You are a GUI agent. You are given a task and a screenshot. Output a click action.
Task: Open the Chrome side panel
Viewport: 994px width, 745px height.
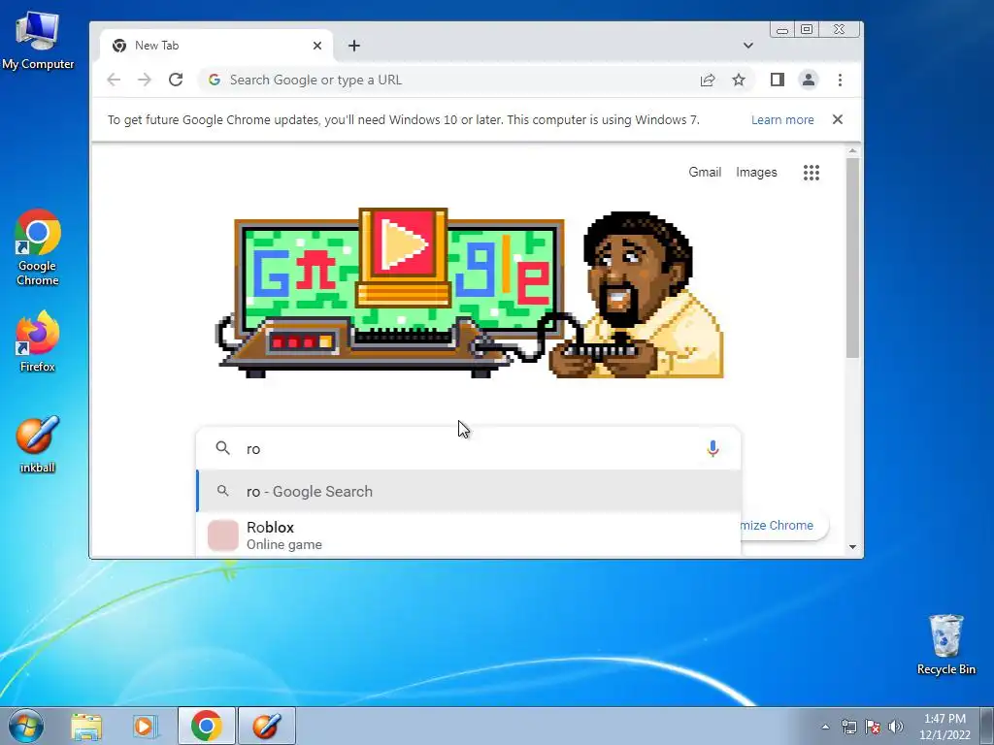click(778, 80)
